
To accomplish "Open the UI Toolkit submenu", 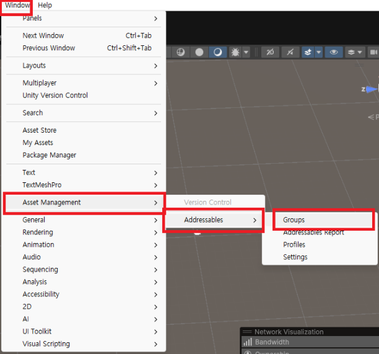I will (x=84, y=332).
